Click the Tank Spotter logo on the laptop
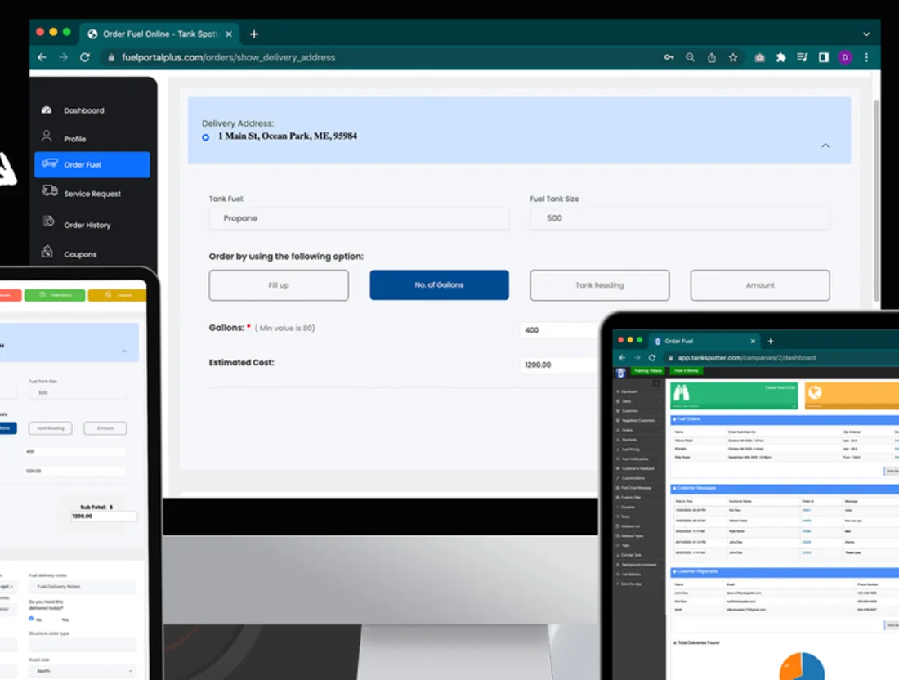Viewport: 899px width, 680px height. 619,373
